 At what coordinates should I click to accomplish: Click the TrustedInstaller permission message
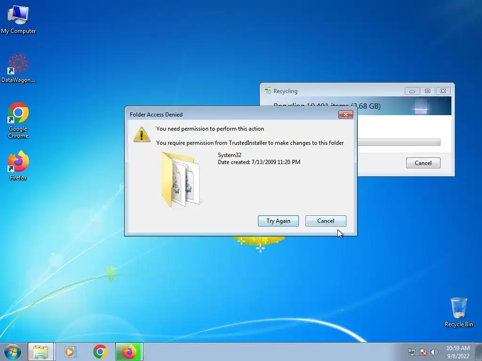[250, 143]
